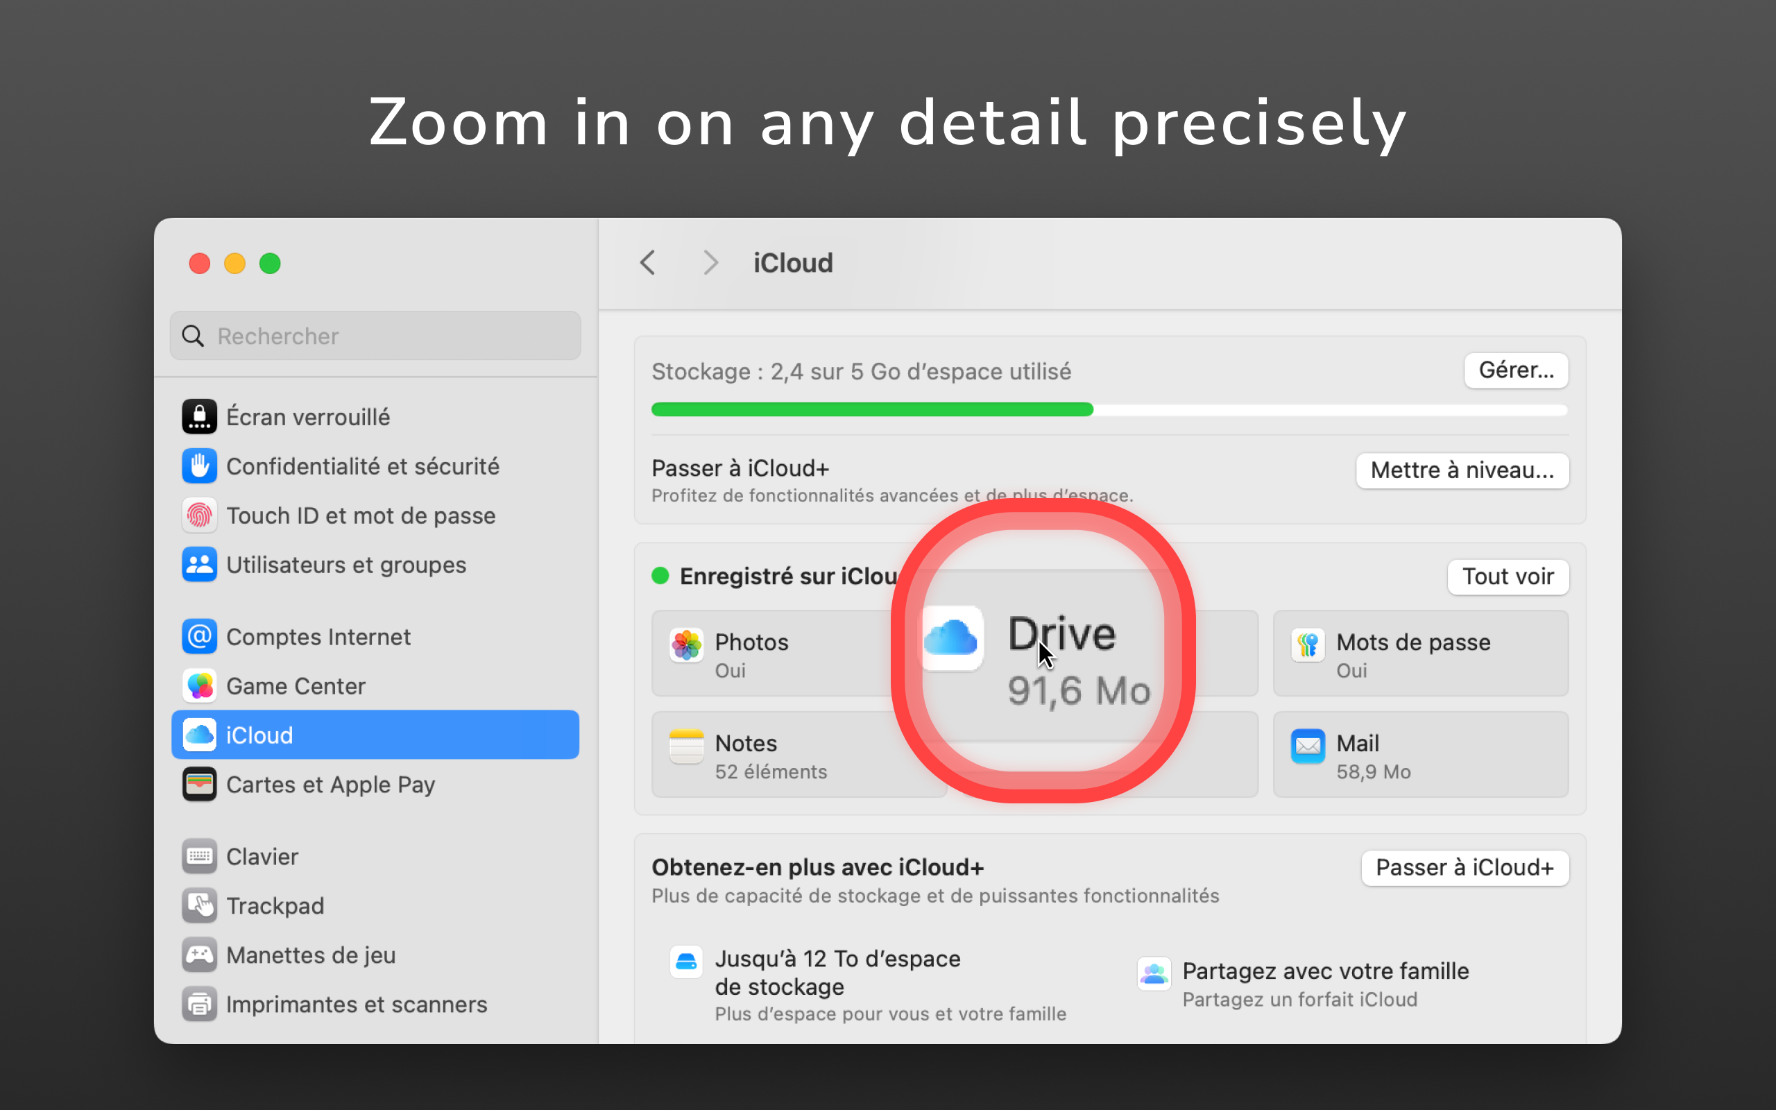Click Mettre à niveau... button
The width and height of the screenshot is (1776, 1110).
1462,470
